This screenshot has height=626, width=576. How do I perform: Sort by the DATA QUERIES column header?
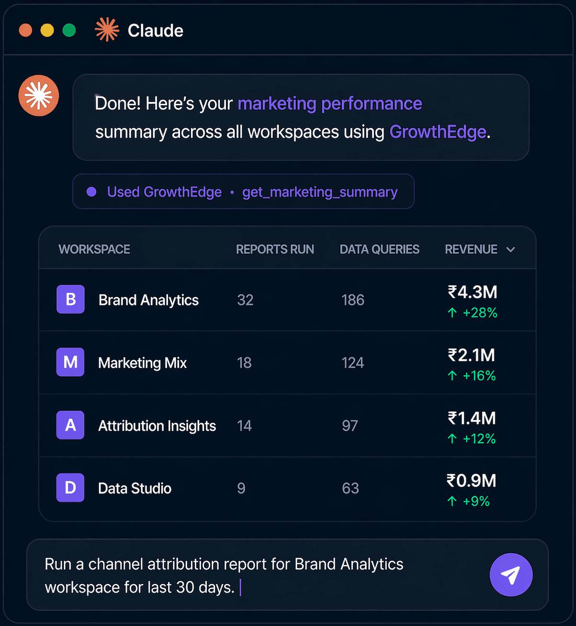point(379,249)
